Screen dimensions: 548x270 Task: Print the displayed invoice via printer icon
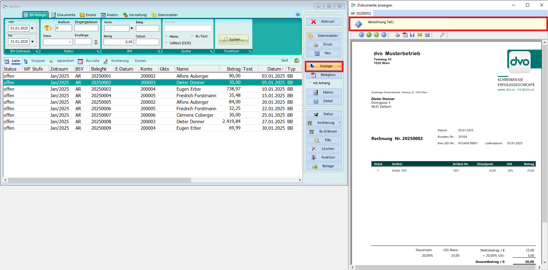[398, 35]
